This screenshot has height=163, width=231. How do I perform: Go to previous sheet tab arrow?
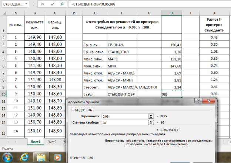click(8, 142)
